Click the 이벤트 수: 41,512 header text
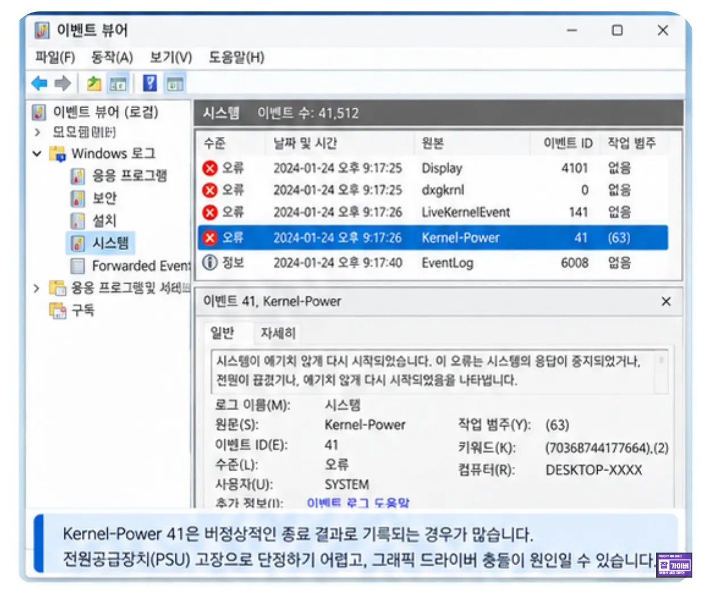The image size is (706, 597). [308, 113]
